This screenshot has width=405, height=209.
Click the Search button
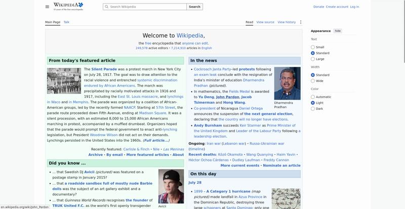click(x=194, y=7)
